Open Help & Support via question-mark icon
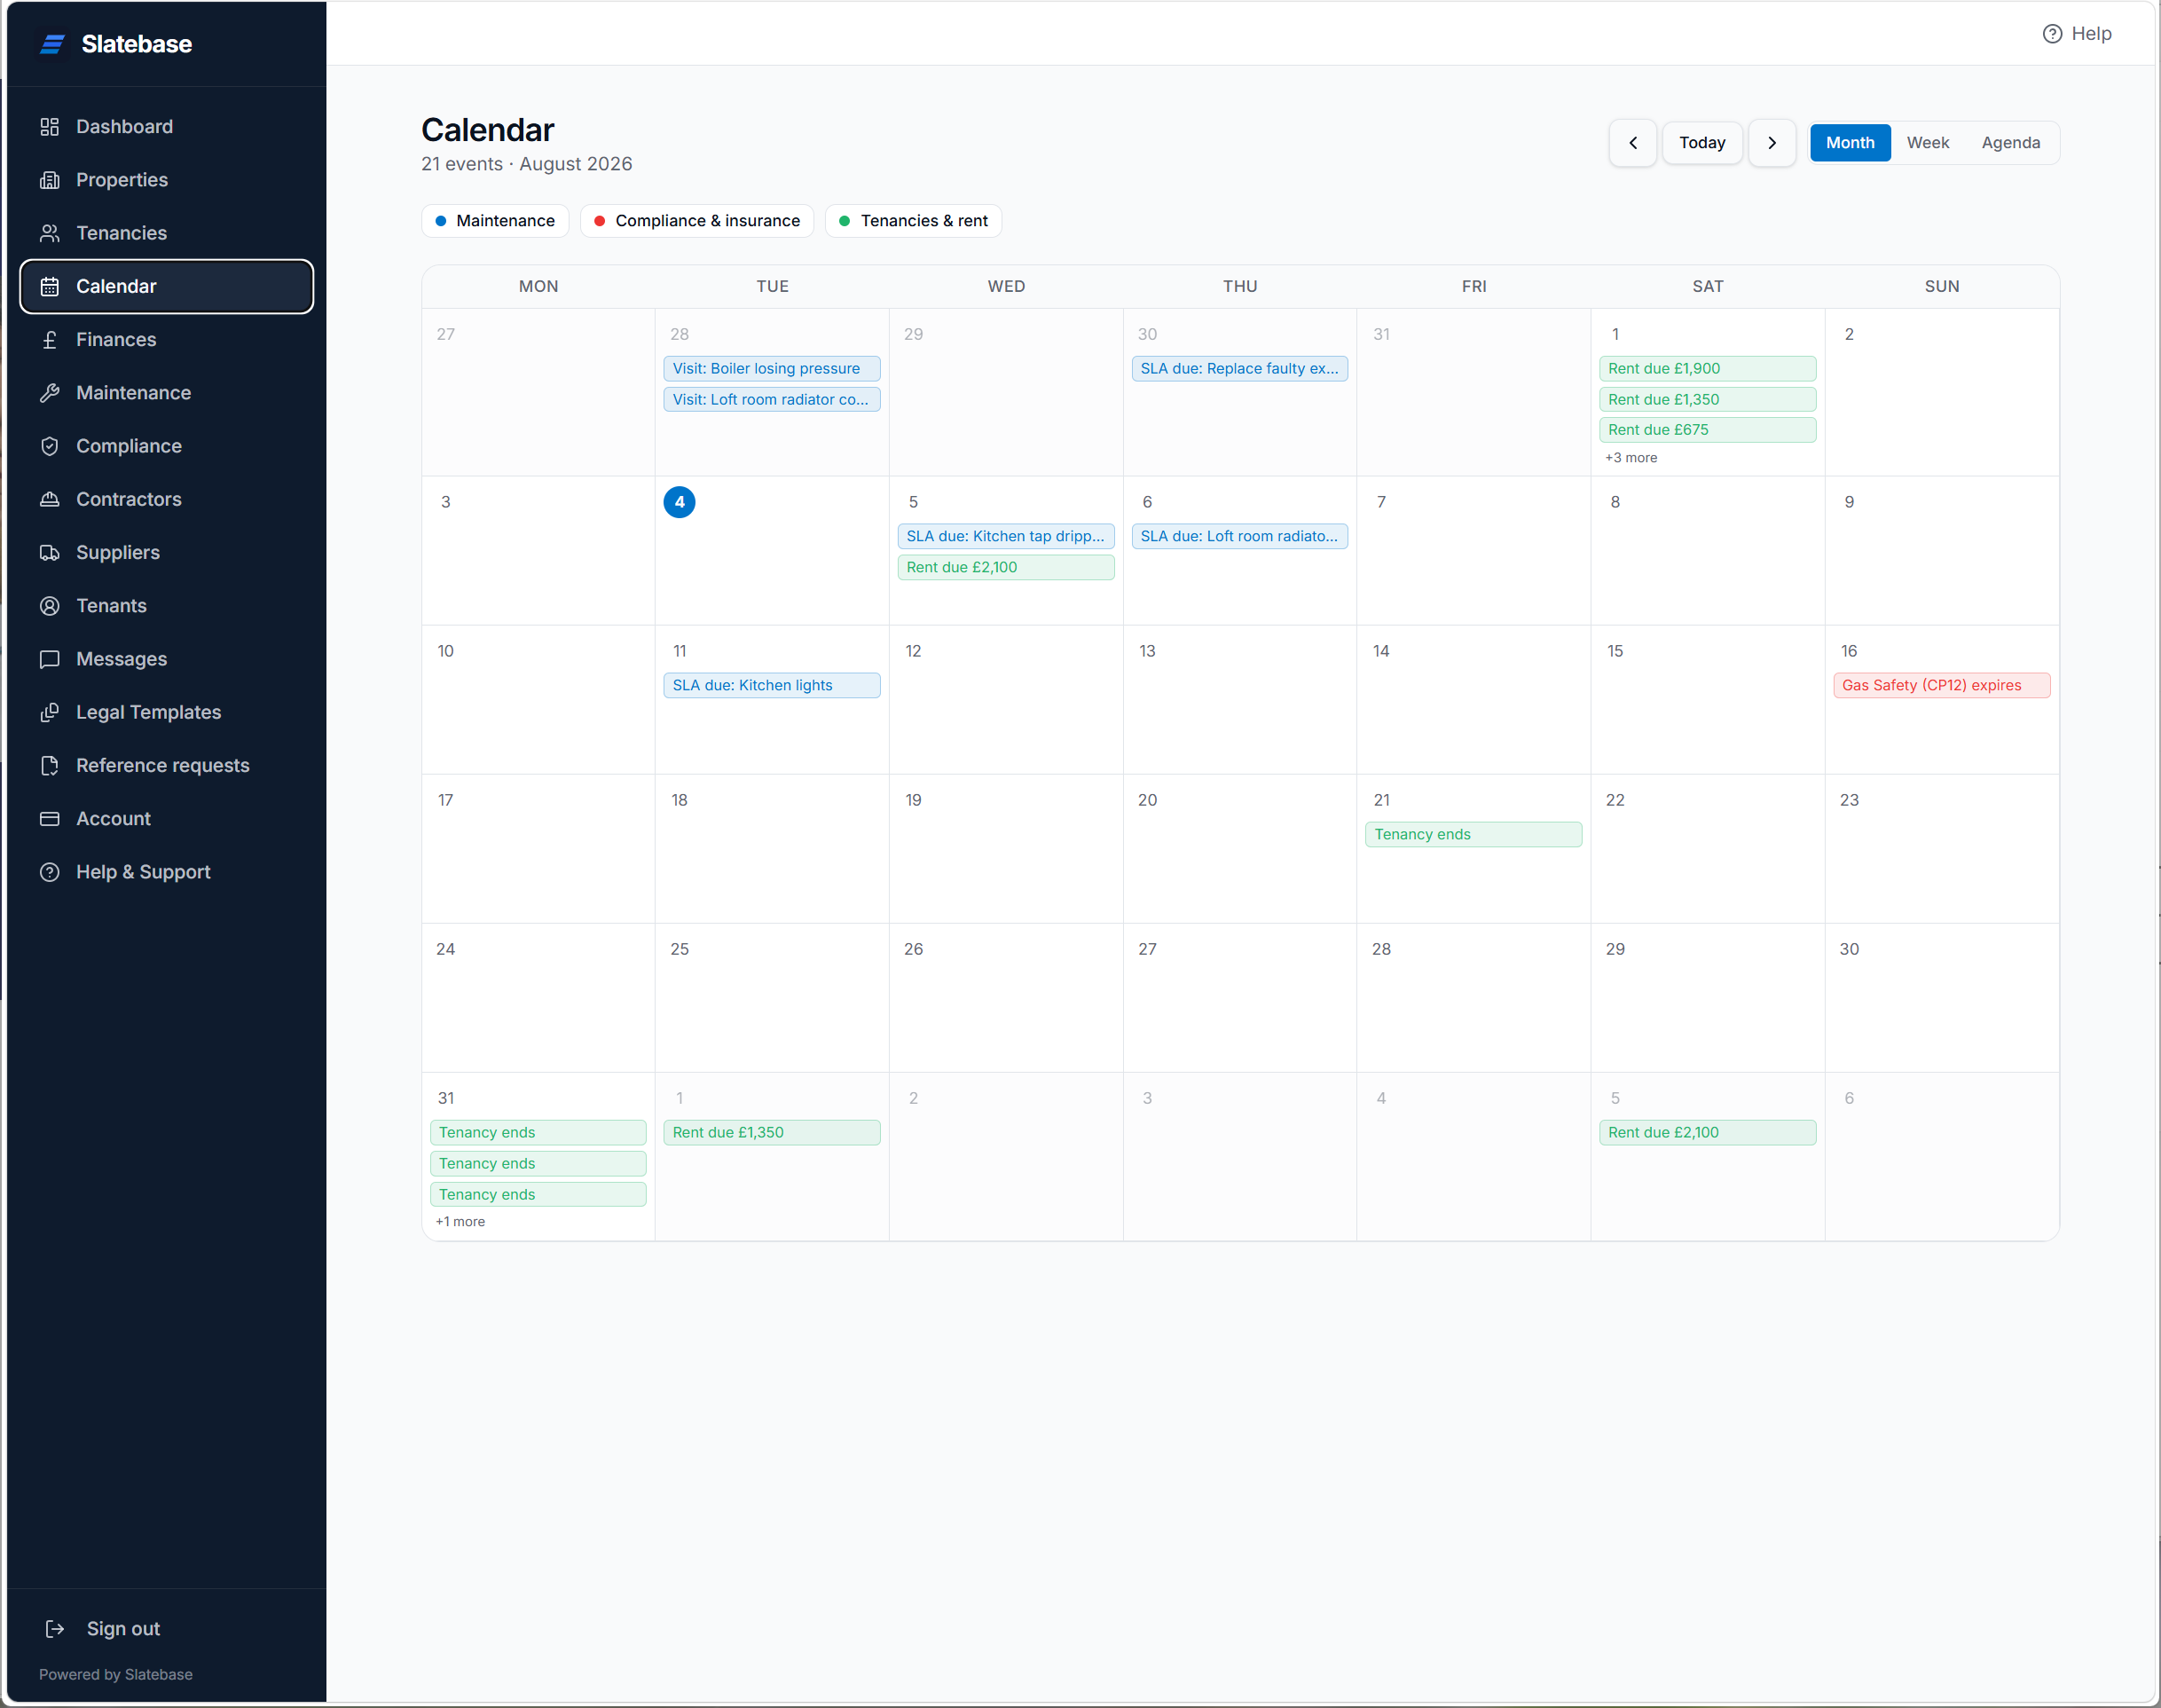2161x1708 pixels. tap(49, 872)
